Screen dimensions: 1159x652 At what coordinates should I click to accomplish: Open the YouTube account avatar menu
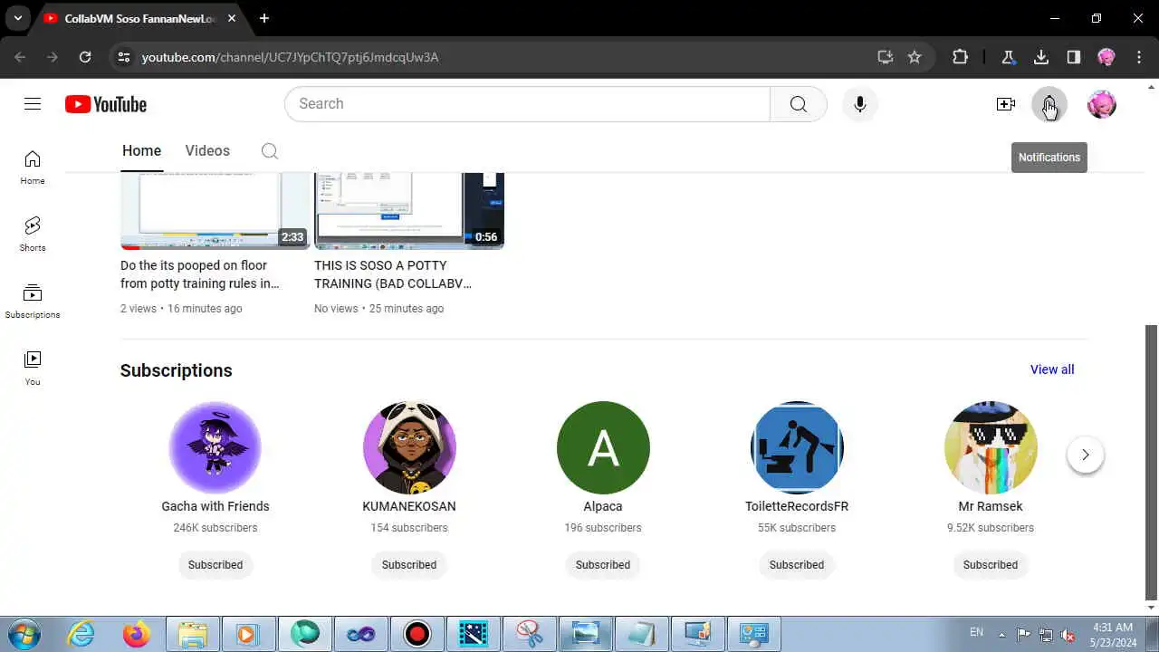coord(1101,104)
